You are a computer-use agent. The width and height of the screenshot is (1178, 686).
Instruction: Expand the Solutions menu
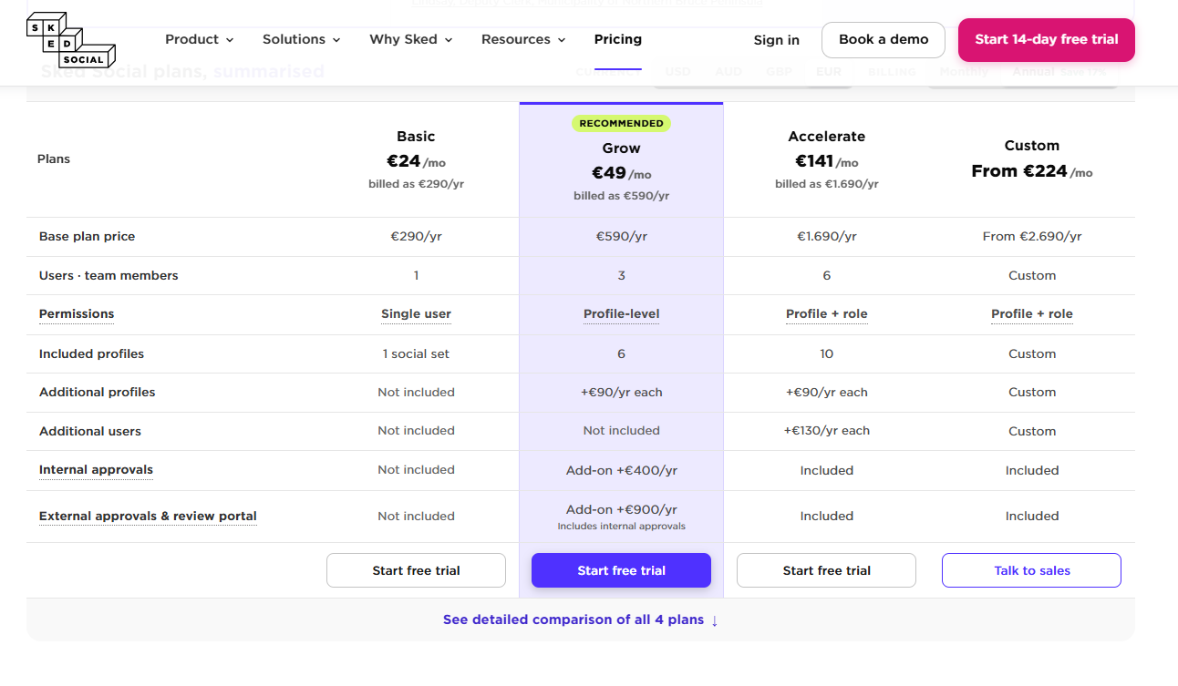(301, 39)
